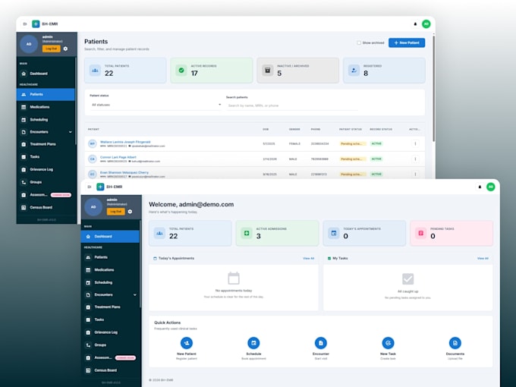This screenshot has height=387, width=516.
Task: Expand Encounters chevron in Dashboard window sidebar
Action: pos(135,295)
